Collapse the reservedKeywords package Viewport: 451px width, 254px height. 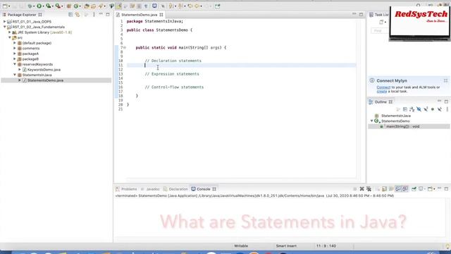point(15,64)
